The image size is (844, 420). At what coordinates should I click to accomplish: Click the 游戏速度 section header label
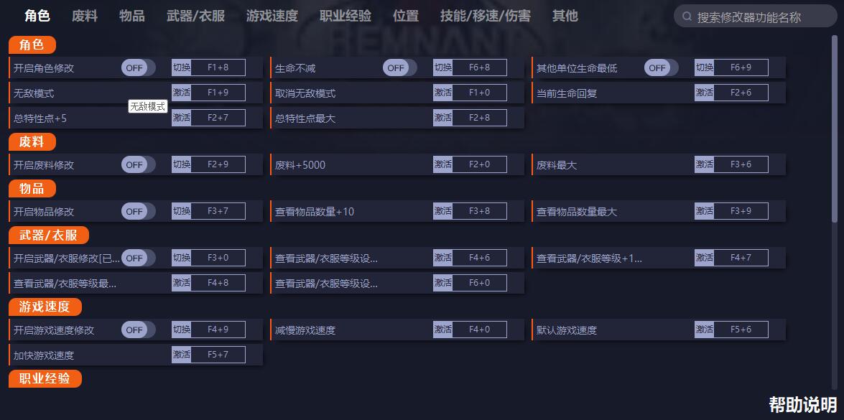coord(45,307)
